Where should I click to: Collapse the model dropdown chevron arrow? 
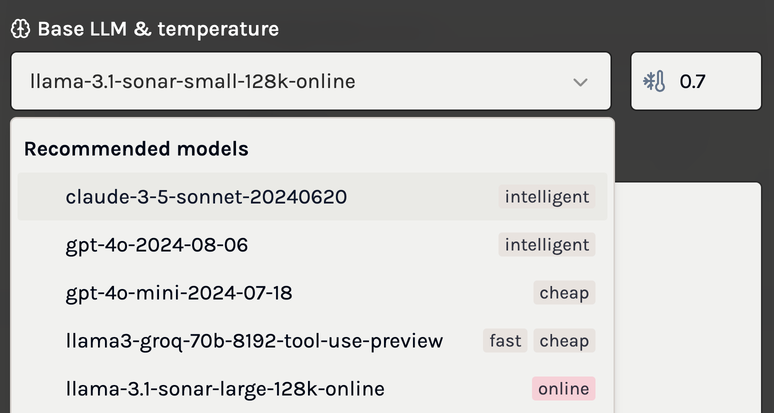[x=580, y=82]
